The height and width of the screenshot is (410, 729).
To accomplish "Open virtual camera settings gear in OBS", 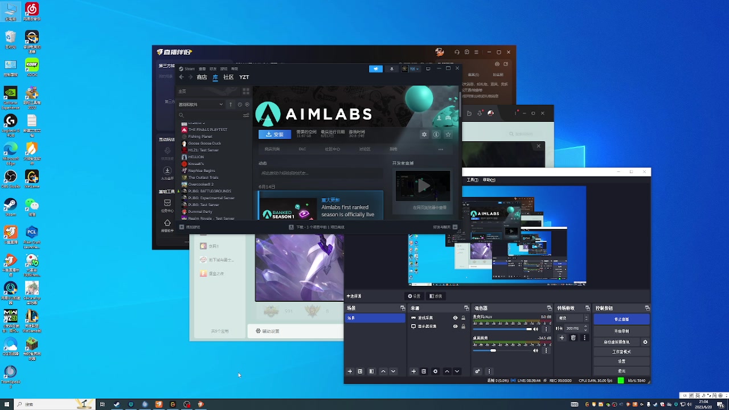I will [645, 342].
